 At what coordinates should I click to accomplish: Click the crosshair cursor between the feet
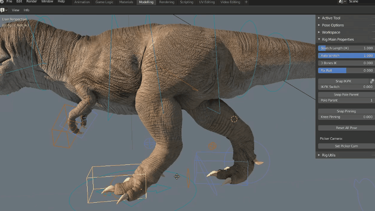point(177,176)
